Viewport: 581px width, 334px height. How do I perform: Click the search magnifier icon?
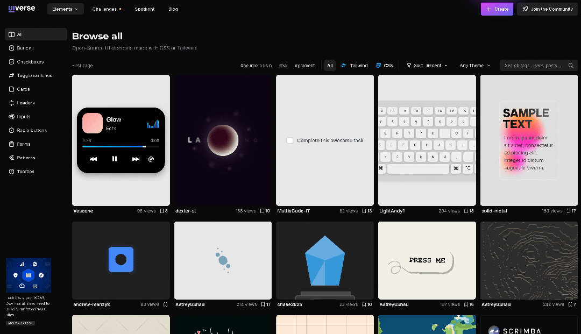[x=571, y=66]
